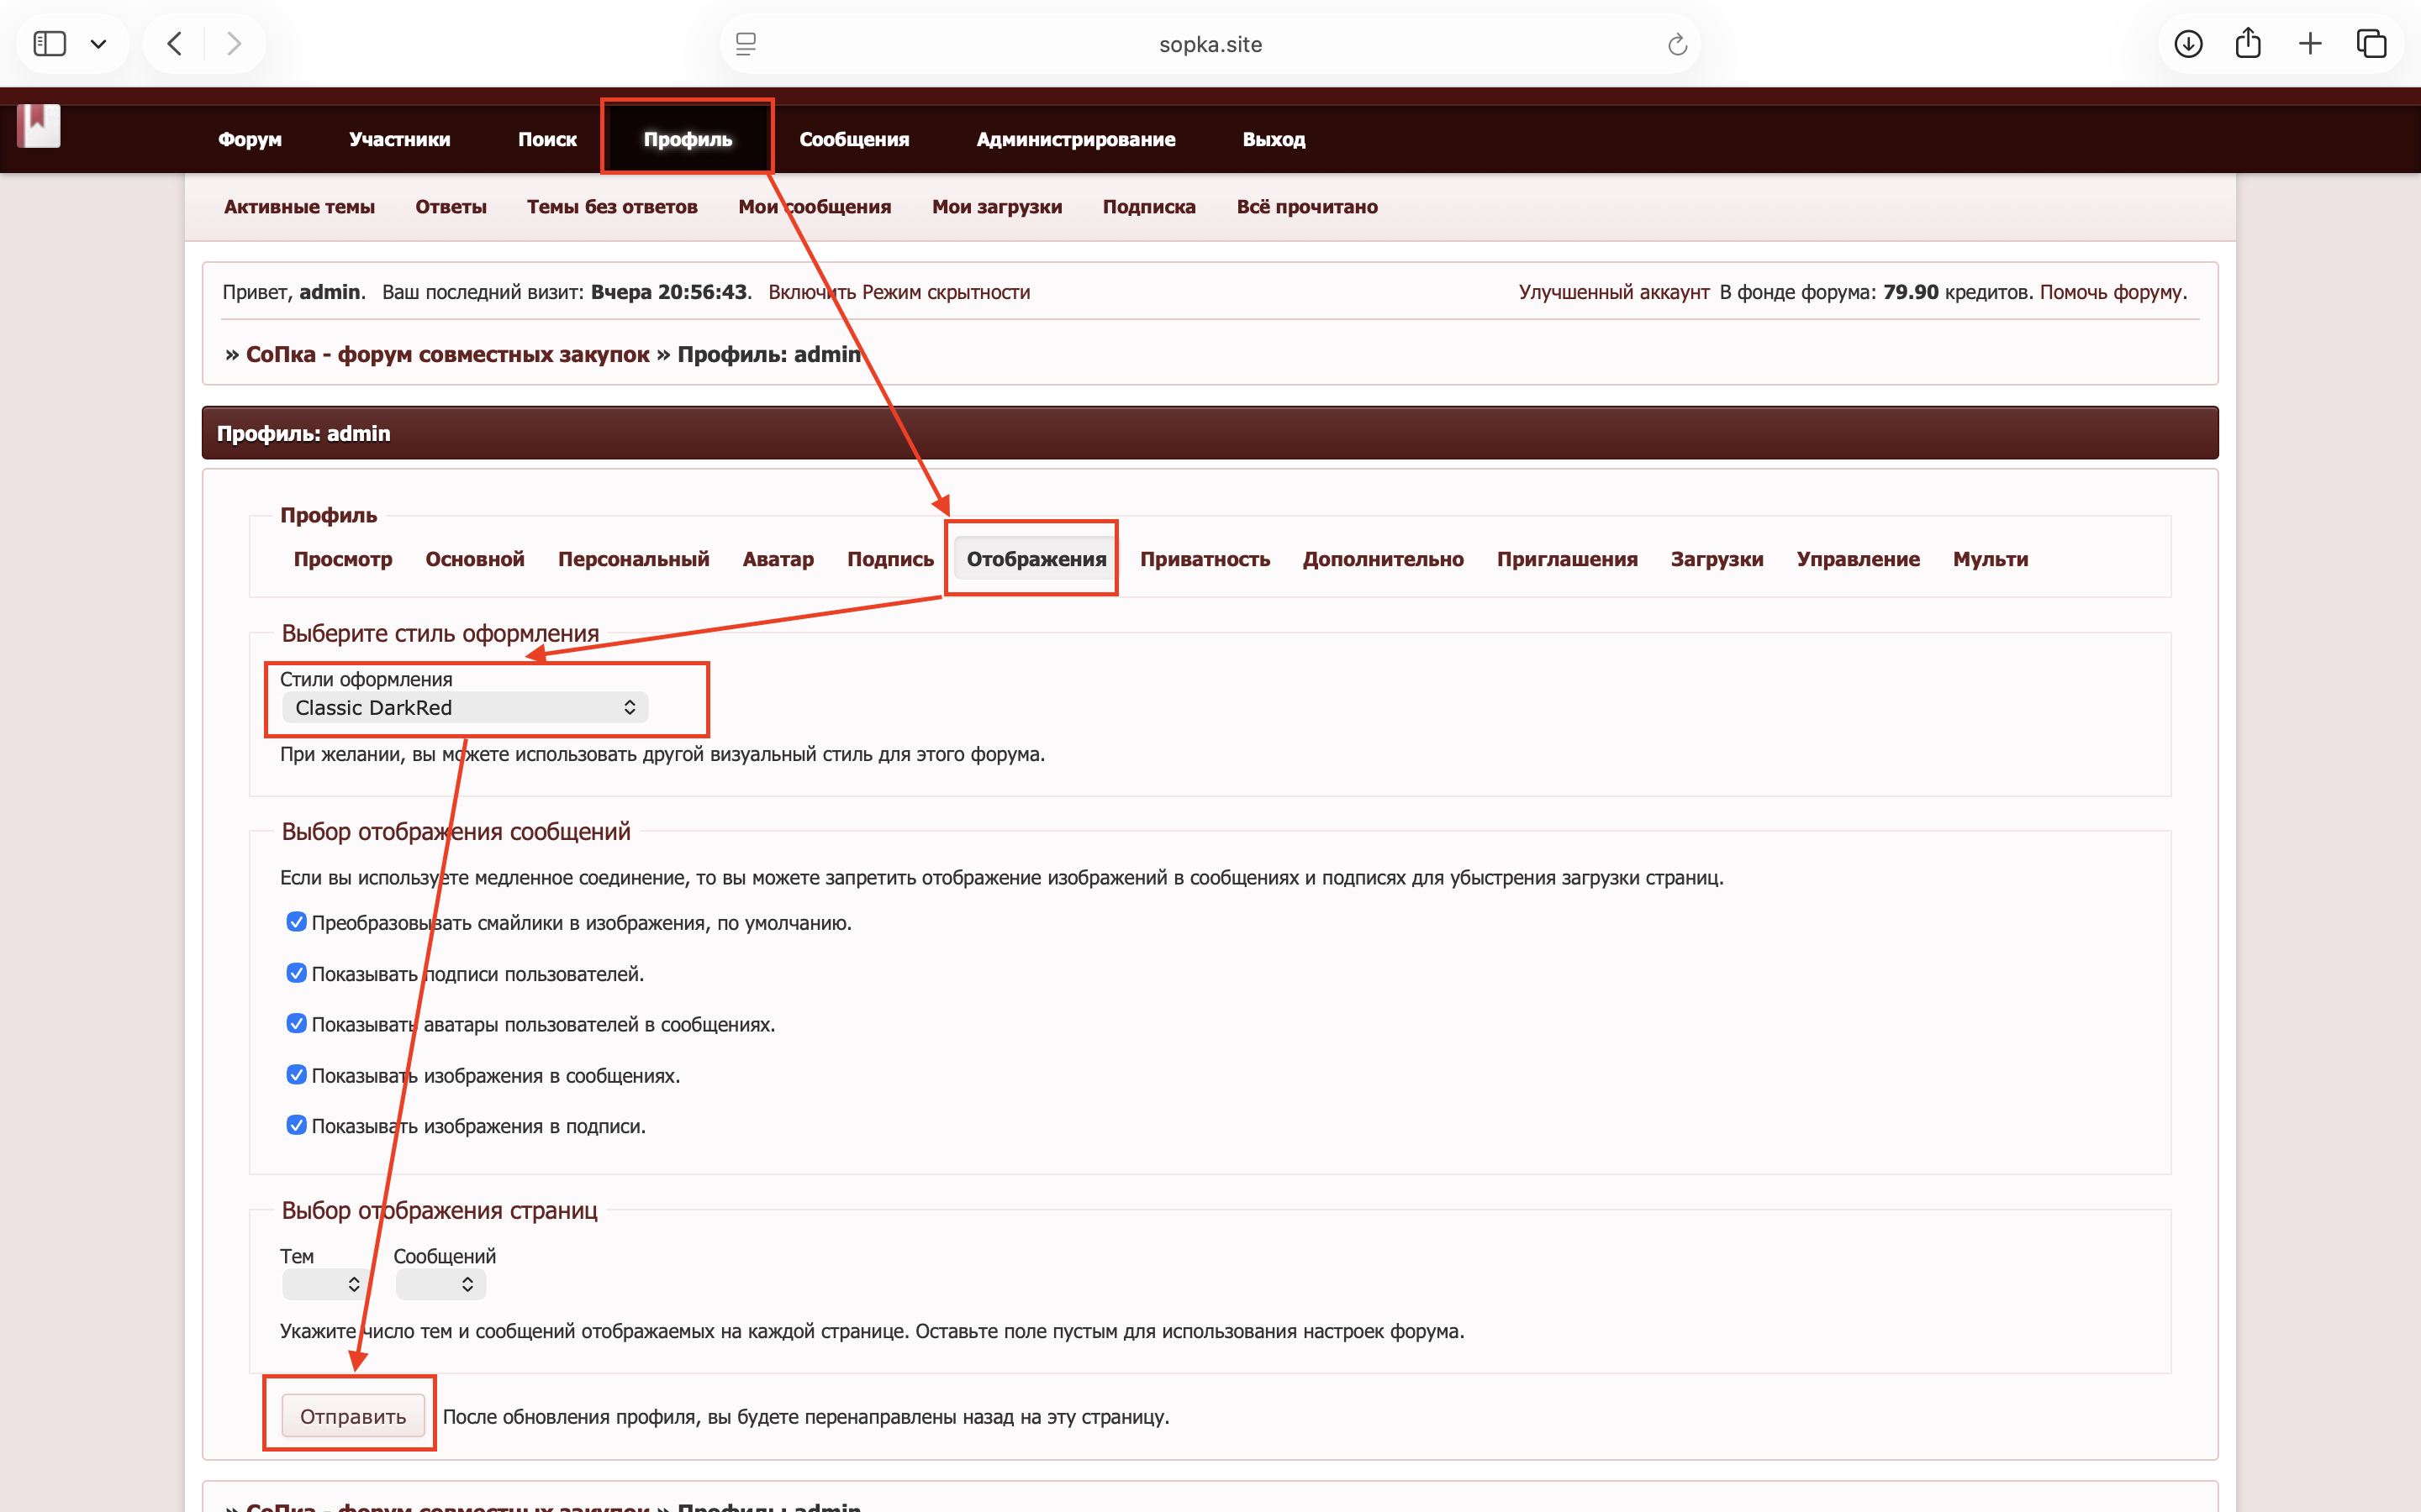Open the Аватар profile tab

pos(778,559)
